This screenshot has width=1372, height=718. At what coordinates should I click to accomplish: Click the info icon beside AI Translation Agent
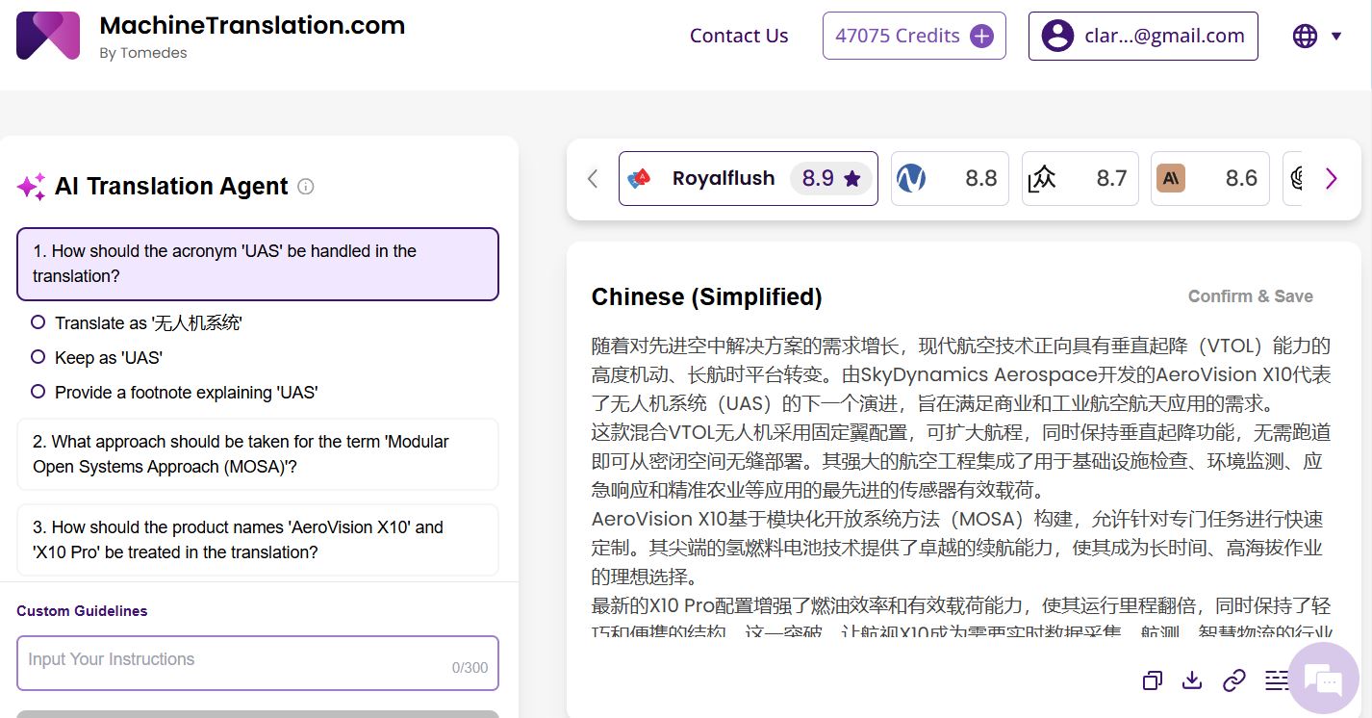click(306, 187)
